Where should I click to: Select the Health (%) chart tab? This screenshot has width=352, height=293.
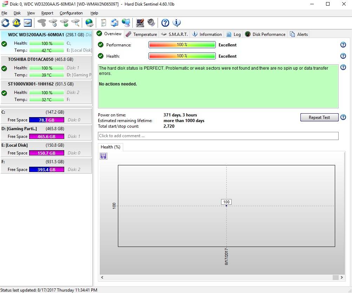coord(111,147)
